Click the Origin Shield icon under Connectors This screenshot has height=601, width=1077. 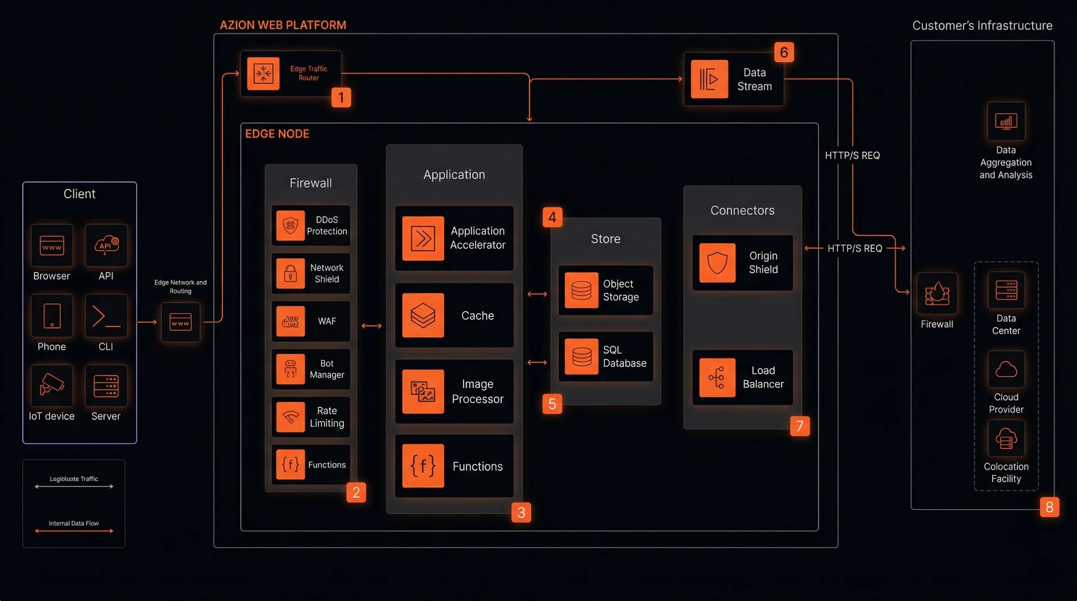click(718, 263)
